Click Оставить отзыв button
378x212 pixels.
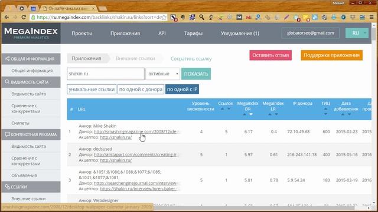pos(271,55)
